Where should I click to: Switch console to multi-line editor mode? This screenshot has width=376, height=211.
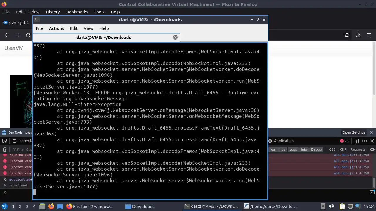click(x=372, y=192)
